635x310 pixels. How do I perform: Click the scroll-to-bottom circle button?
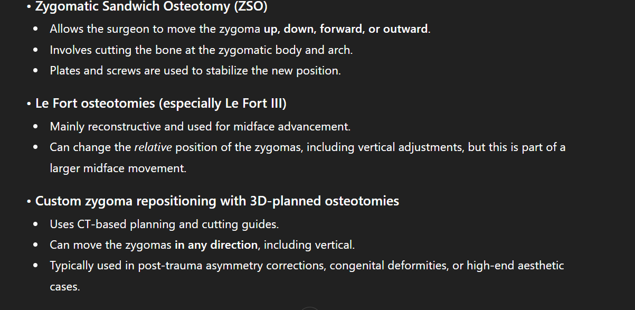tap(310, 308)
